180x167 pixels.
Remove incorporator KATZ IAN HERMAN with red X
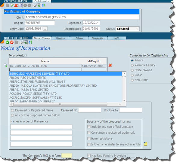(110, 65)
